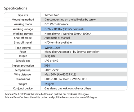Image resolution: width=134 pixels, height=112 pixels.
Task: Click the Specifications heading
Action: 16,8
